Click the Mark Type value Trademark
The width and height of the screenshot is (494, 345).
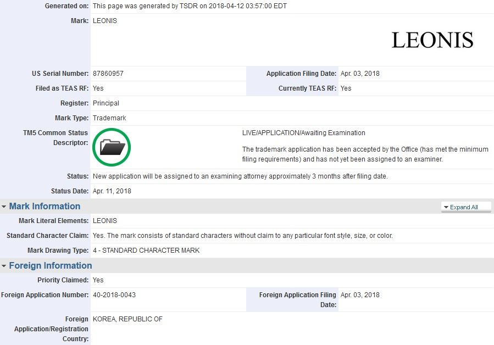point(109,118)
